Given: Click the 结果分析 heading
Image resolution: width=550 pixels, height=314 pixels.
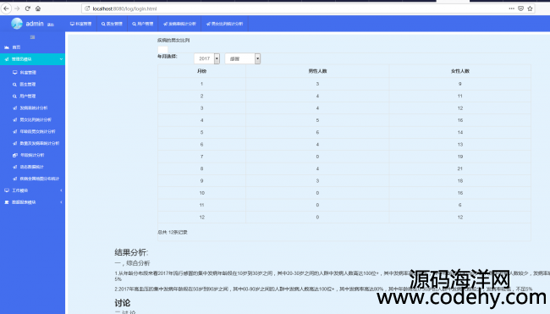Looking at the screenshot, I should click(131, 252).
